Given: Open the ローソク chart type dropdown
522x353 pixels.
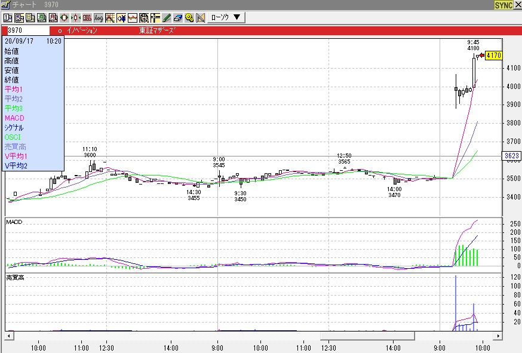Looking at the screenshot, I should click(x=226, y=17).
